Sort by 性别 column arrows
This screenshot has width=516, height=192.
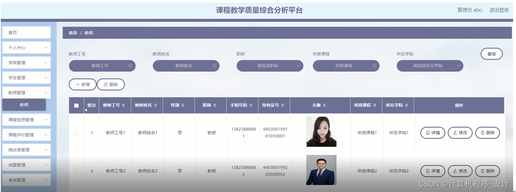point(183,105)
